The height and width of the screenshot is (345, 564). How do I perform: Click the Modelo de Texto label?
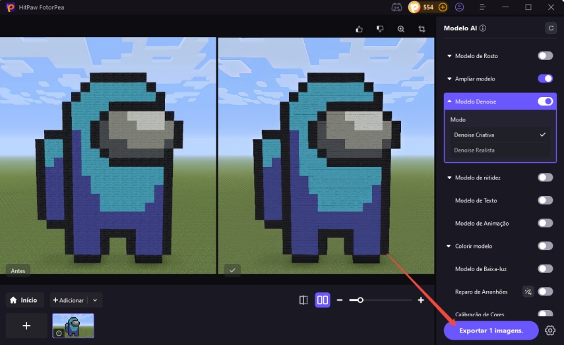tap(476, 201)
